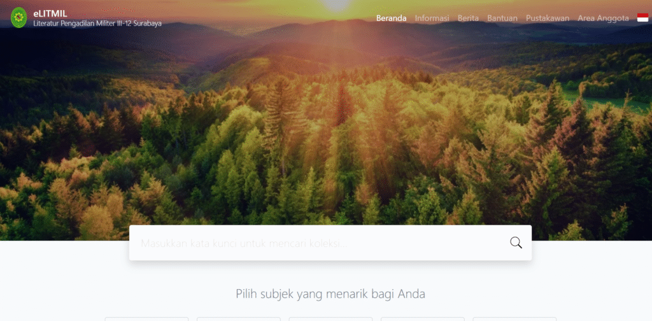This screenshot has width=652, height=321.
Task: Go to Area Anggota member area
Action: point(603,18)
